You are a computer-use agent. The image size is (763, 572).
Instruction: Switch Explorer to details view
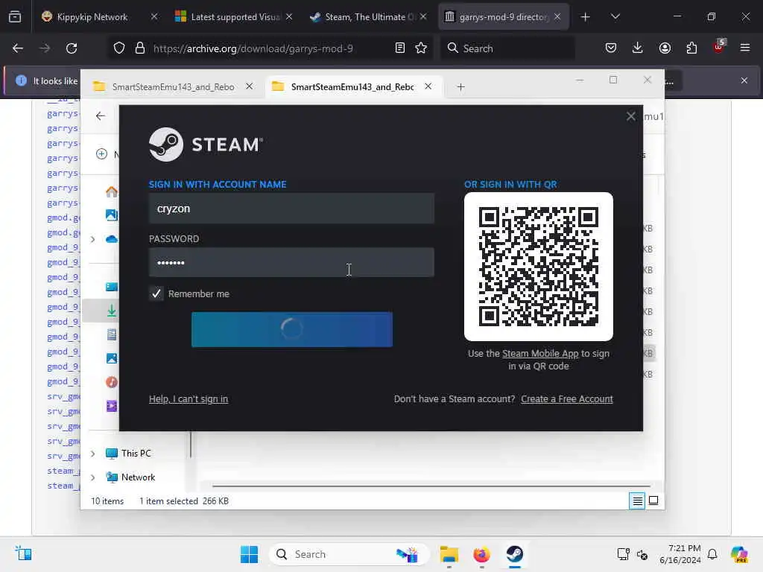click(x=637, y=500)
